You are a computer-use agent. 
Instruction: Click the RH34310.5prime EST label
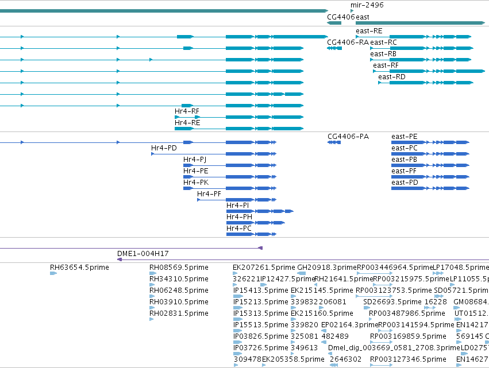pos(179,279)
